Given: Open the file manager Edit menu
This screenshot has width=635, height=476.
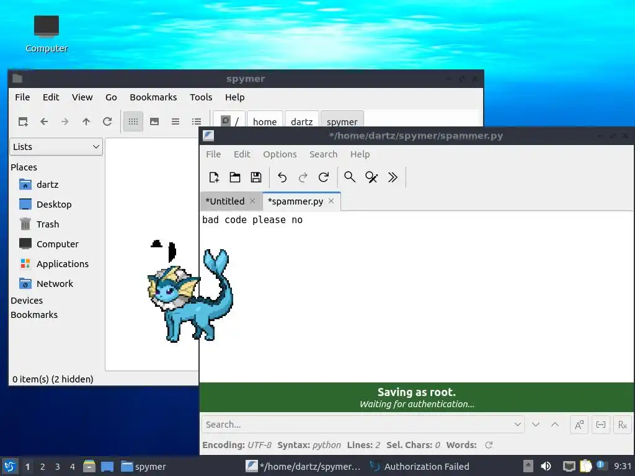Looking at the screenshot, I should 51,97.
